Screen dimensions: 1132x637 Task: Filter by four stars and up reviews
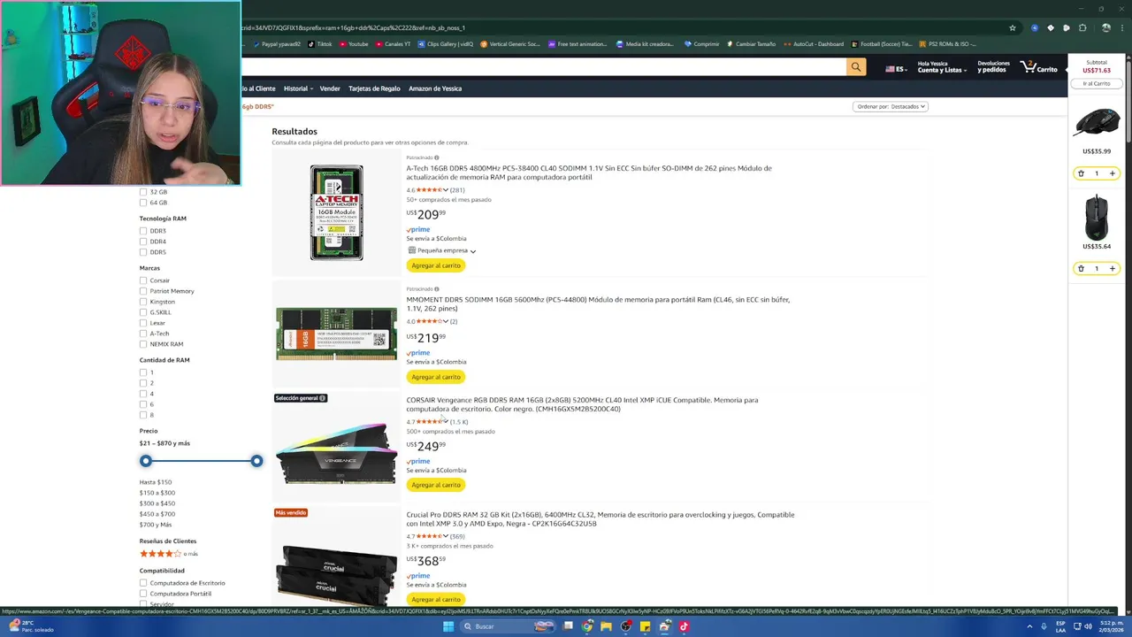pyautogui.click(x=168, y=554)
